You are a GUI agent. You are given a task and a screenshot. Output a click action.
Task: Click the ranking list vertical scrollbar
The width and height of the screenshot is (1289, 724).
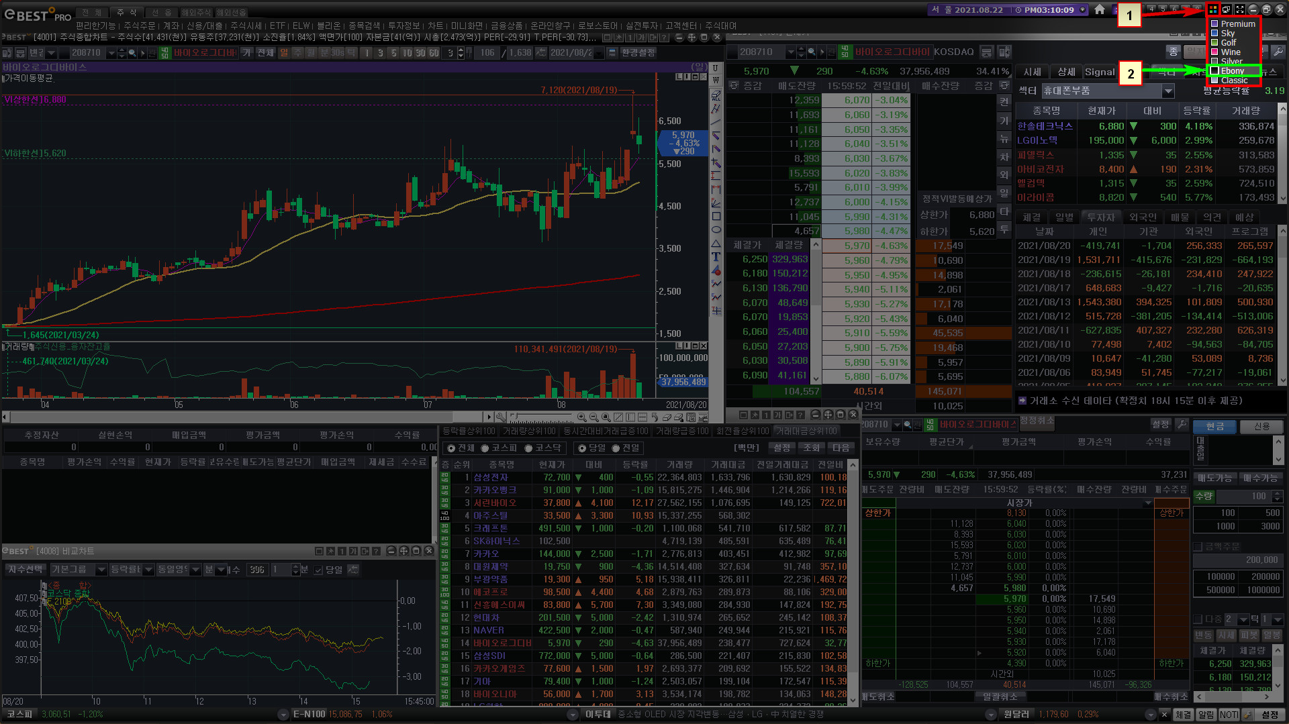(x=853, y=582)
